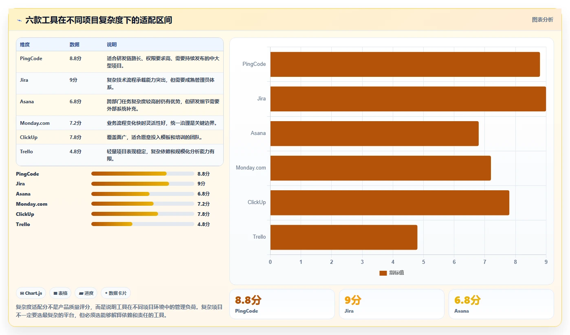The width and height of the screenshot is (570, 335).
Task: Select the 数据卡片 tag
Action: [116, 293]
